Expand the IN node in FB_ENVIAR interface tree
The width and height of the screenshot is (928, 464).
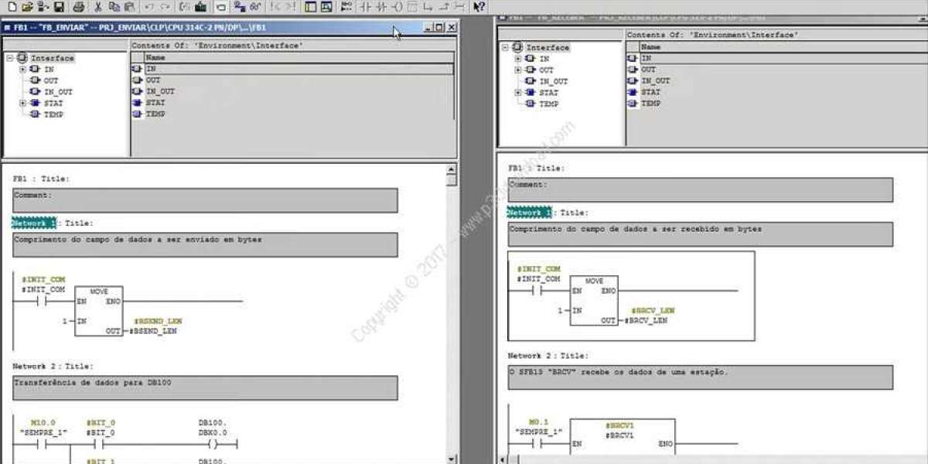(23, 70)
